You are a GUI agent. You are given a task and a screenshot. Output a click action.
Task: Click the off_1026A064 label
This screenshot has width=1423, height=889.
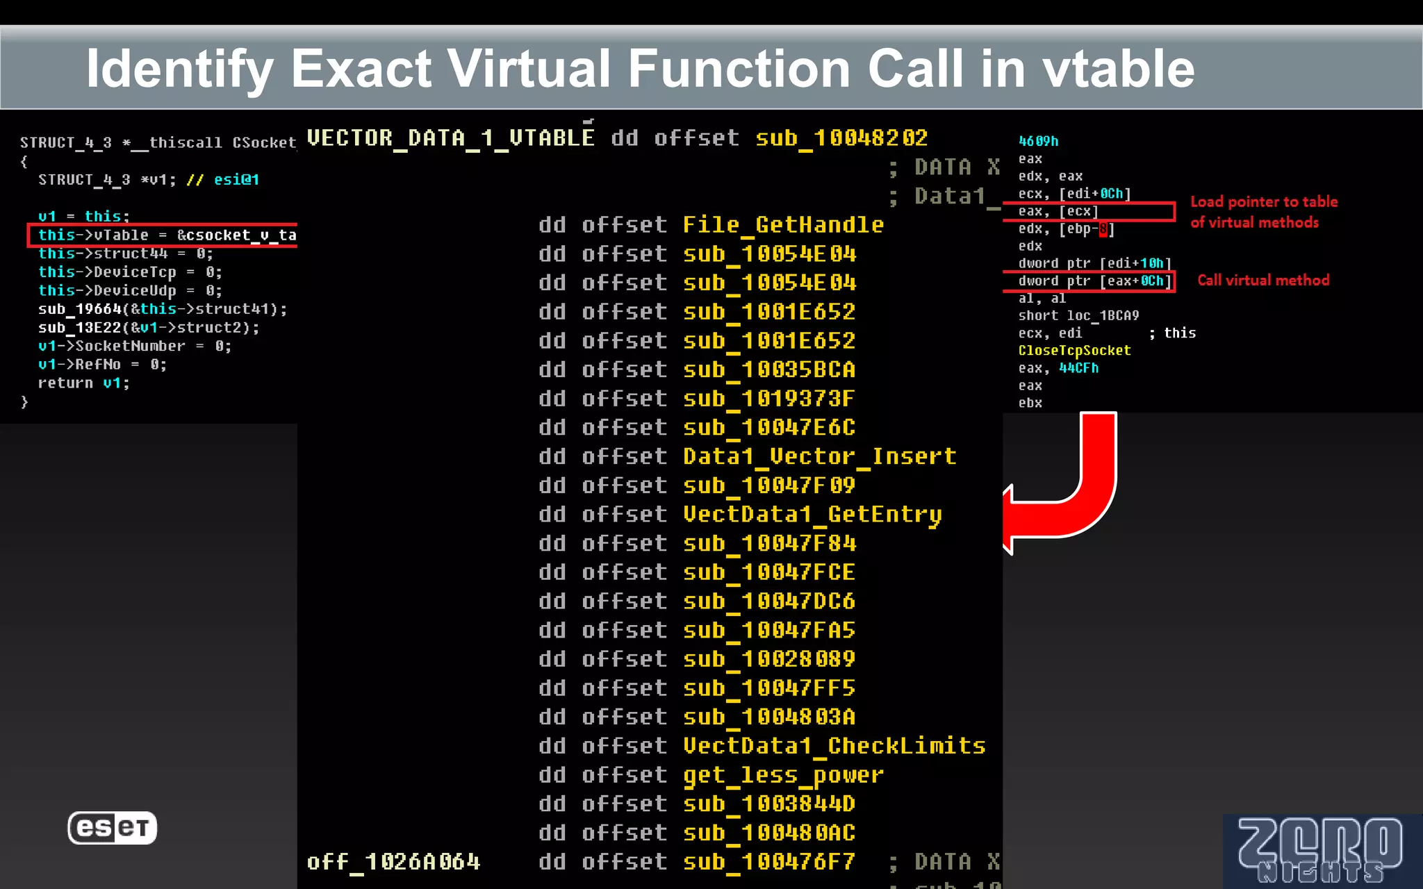coord(393,862)
